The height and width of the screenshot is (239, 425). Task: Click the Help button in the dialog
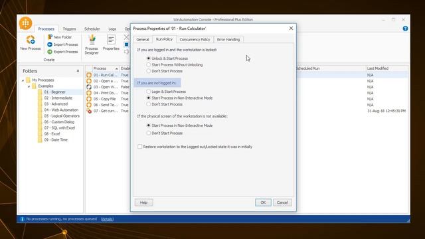point(143,202)
